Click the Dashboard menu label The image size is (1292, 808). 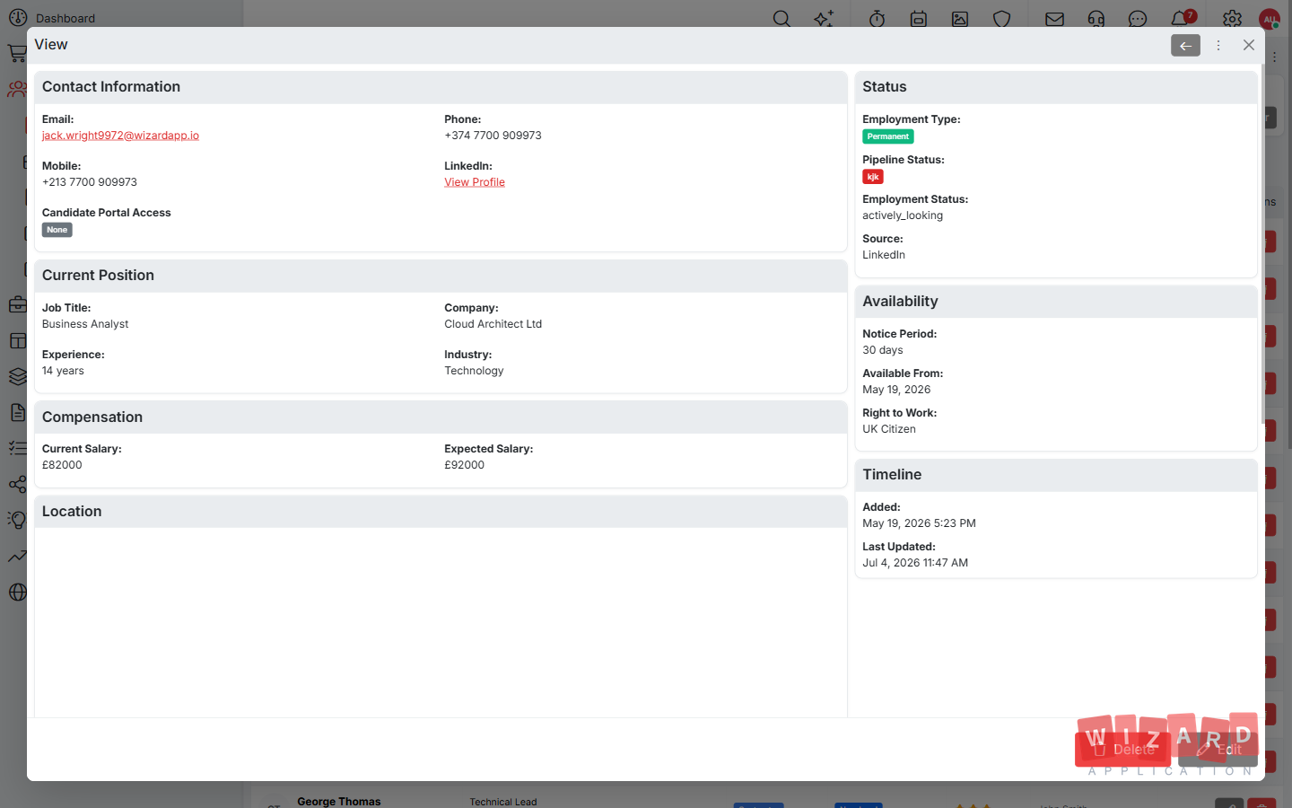65,18
